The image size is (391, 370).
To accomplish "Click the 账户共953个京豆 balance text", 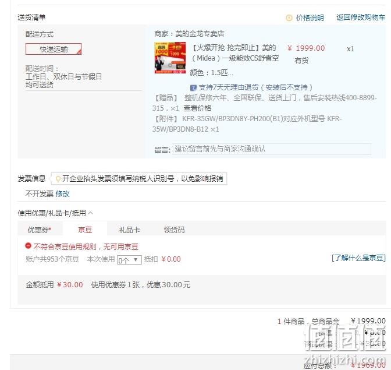I will pyautogui.click(x=52, y=259).
